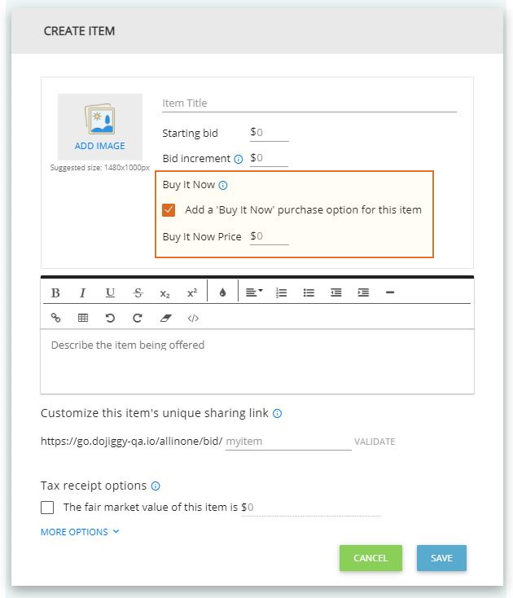Open the text color droplet tool
The height and width of the screenshot is (598, 513).
click(x=222, y=292)
